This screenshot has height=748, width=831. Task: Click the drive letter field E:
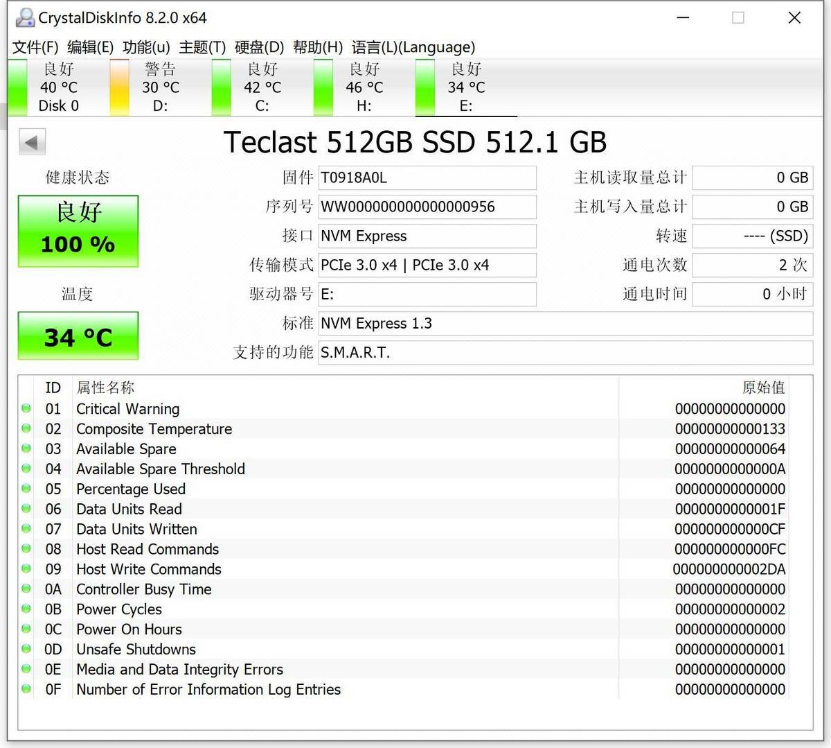click(427, 294)
